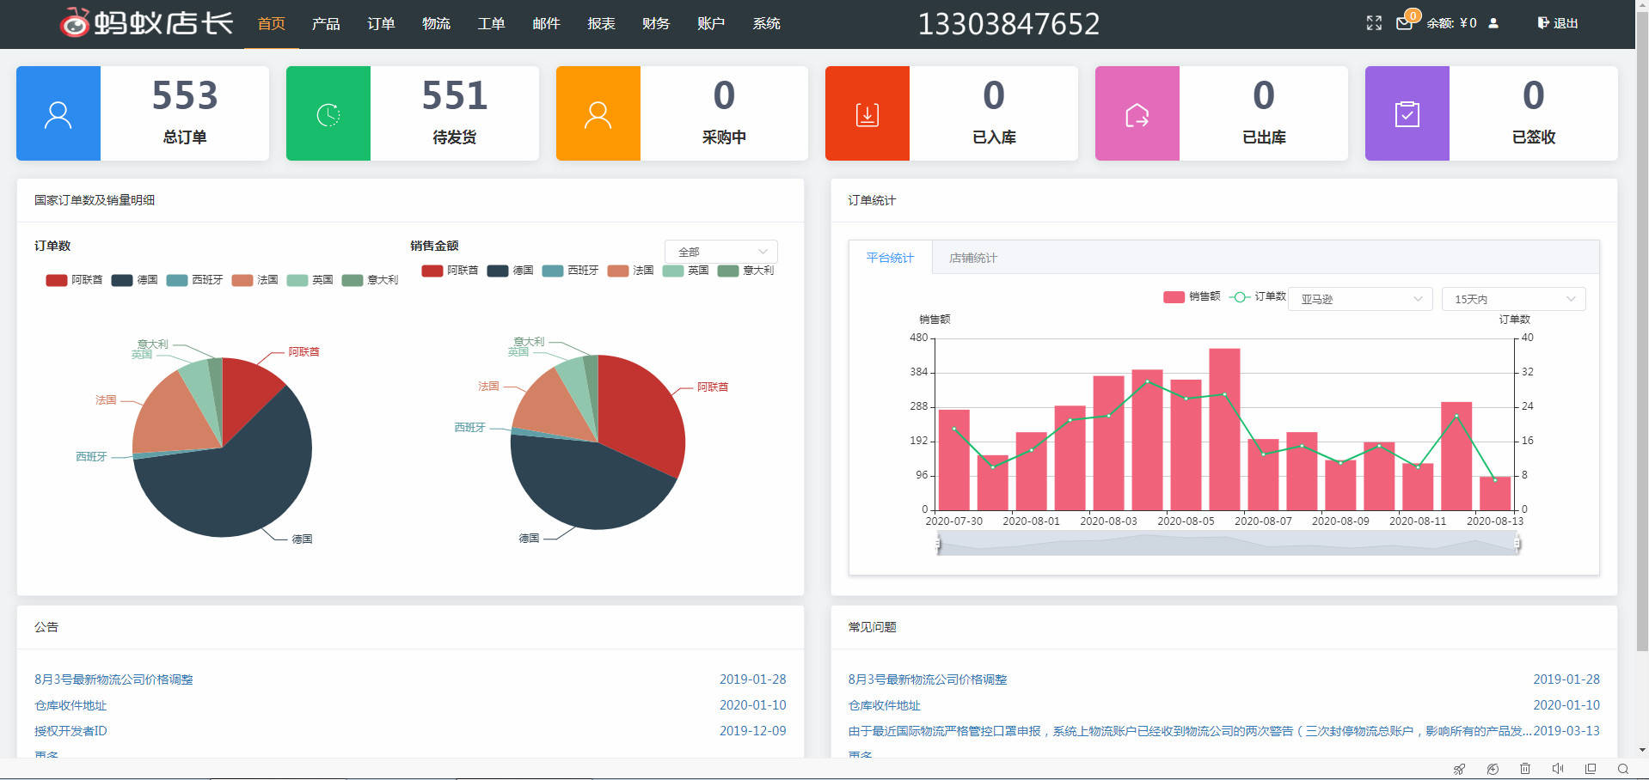Click the pink 已出库 outbox icon
Image resolution: width=1649 pixels, height=780 pixels.
point(1137,113)
